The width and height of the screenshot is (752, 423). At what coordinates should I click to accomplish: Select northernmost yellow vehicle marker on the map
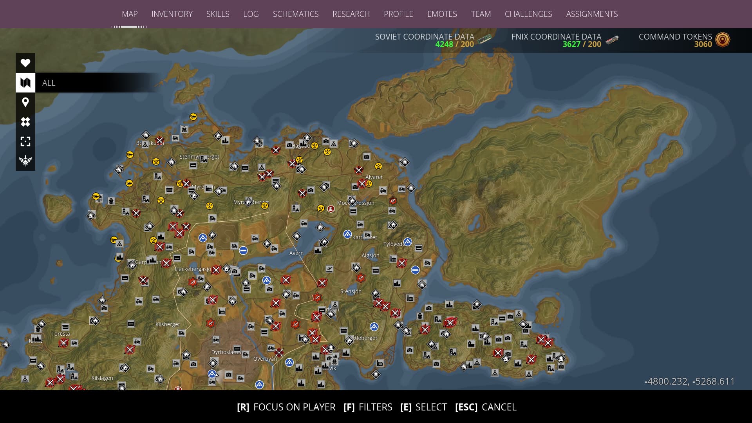[193, 116]
